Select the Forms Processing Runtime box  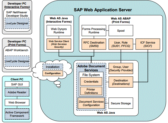point(94,31)
